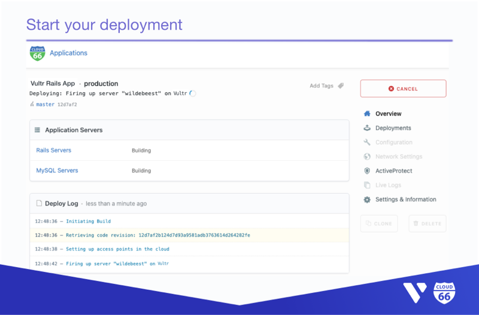Click the Settings & Information gear icon
The width and height of the screenshot is (479, 315).
pos(367,200)
